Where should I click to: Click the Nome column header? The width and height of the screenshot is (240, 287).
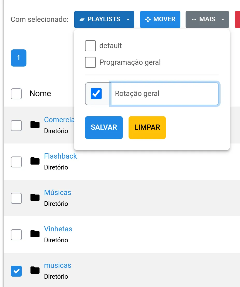point(40,94)
